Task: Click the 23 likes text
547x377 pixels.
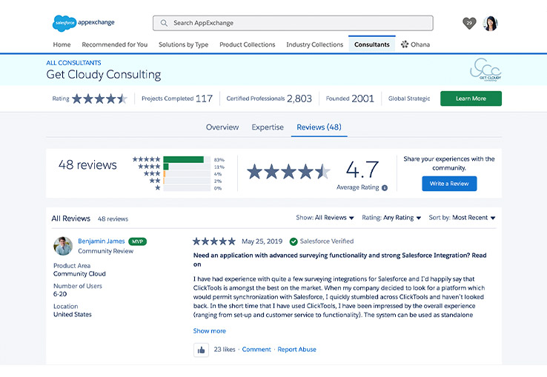Action: tap(225, 350)
